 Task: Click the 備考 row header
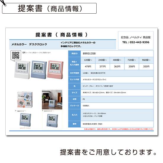74,124
